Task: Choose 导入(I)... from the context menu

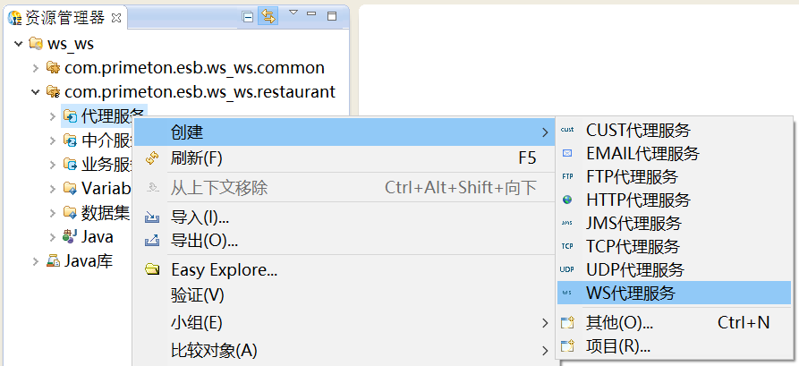Action: click(x=200, y=217)
